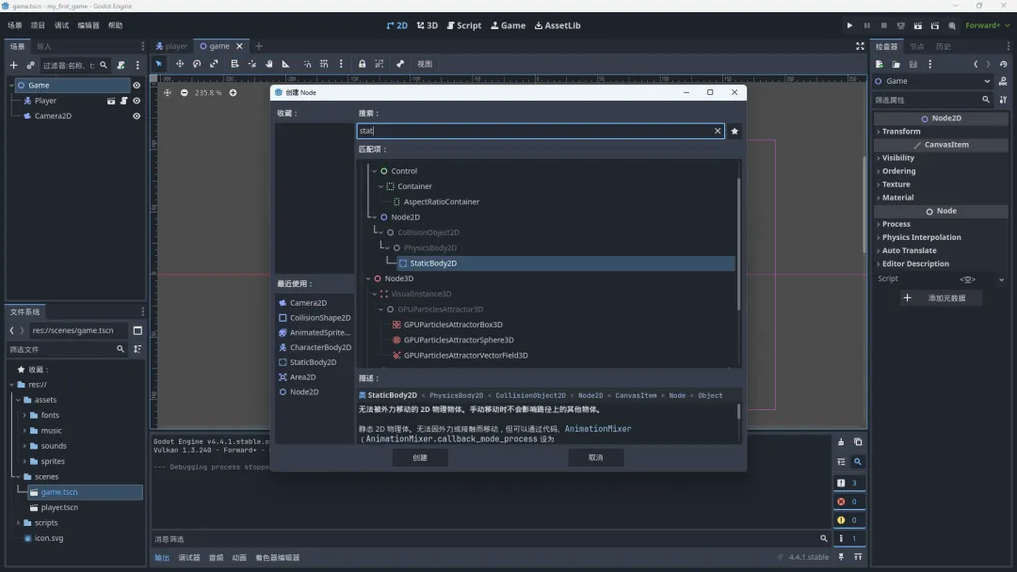Open the 场景 menu in menu bar

15,25
